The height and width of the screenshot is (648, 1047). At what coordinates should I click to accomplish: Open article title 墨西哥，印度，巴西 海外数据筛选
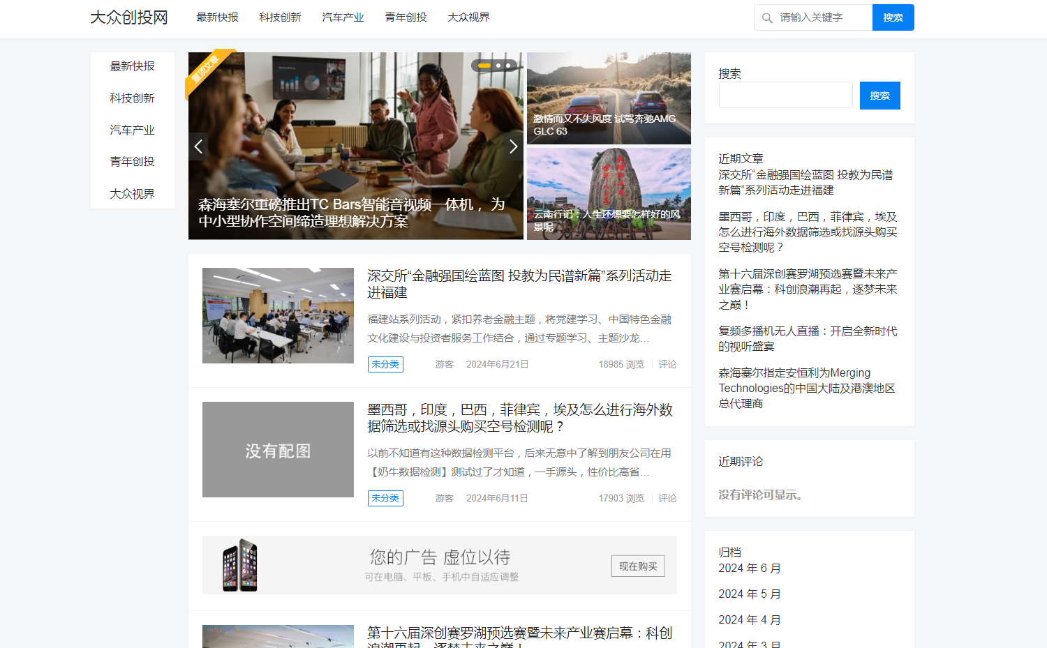coord(520,418)
